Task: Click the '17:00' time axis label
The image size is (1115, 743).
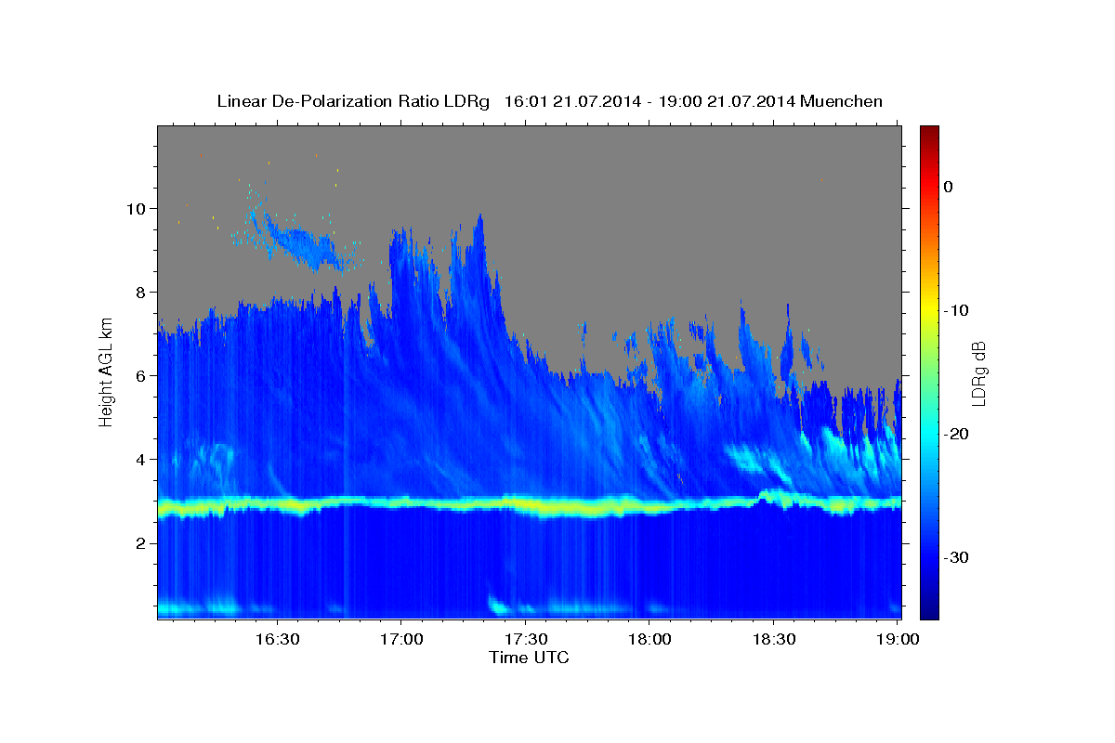Action: pos(400,639)
